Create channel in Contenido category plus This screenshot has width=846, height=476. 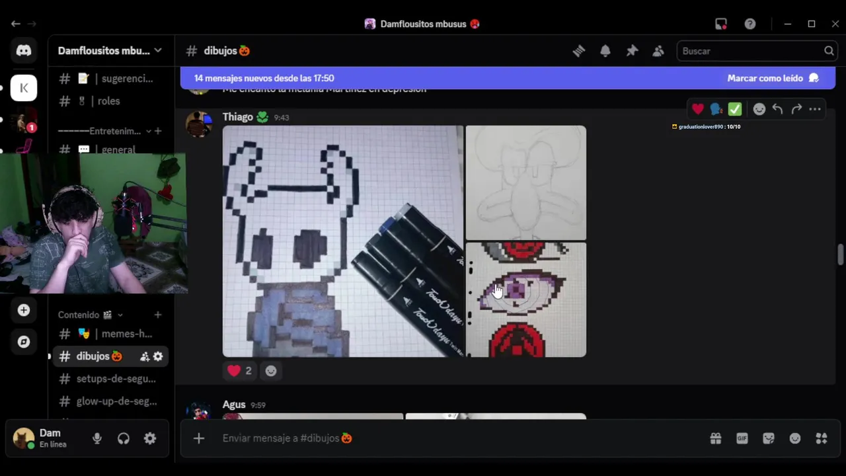(158, 315)
